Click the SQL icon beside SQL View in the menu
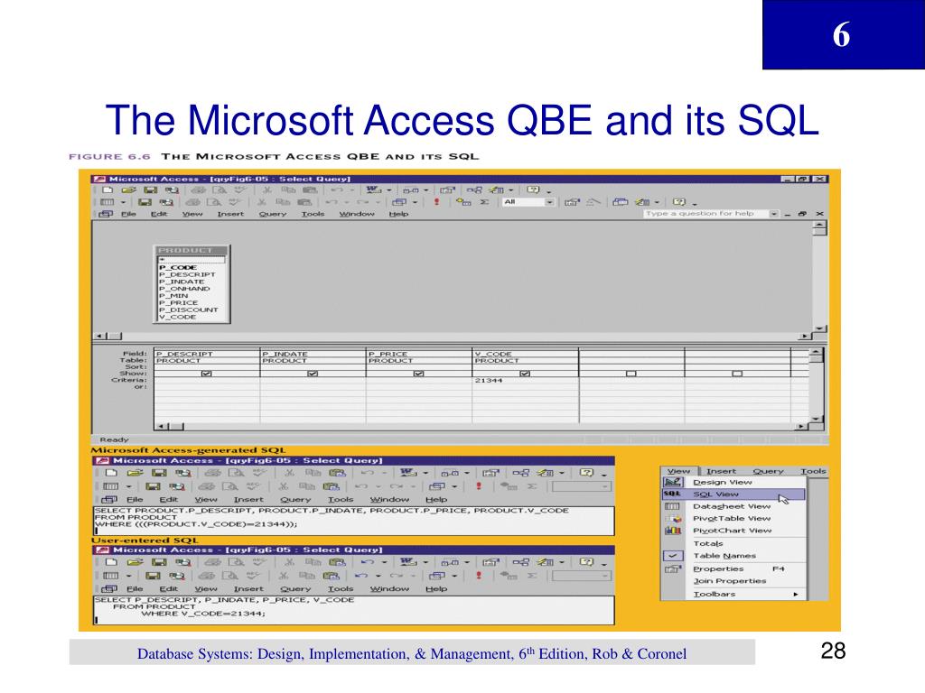This screenshot has width=925, height=693. tap(672, 494)
